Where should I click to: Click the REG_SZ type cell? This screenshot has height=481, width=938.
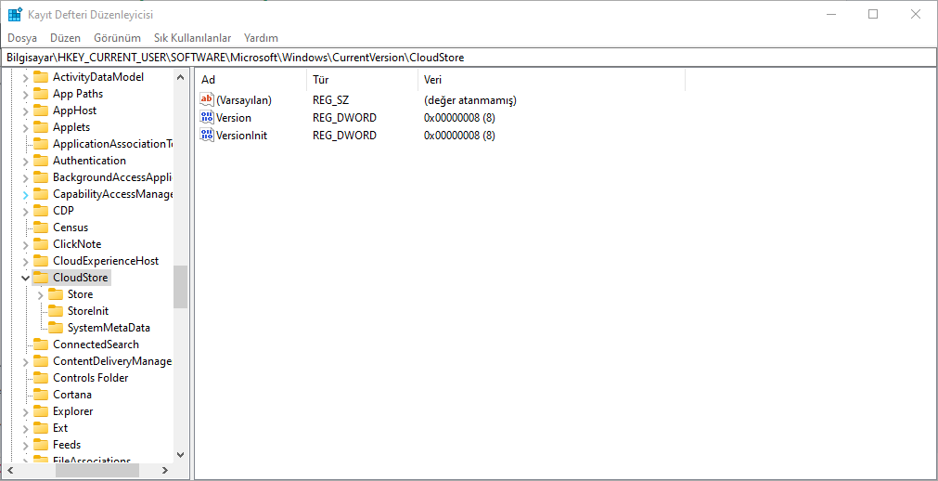331,100
